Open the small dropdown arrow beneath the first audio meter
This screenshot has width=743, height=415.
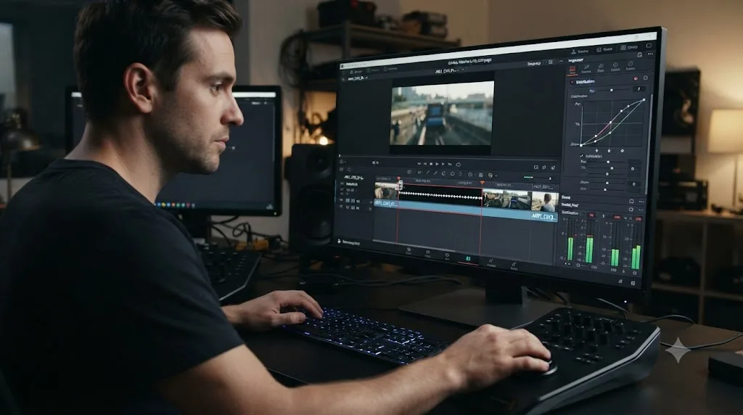(565, 263)
